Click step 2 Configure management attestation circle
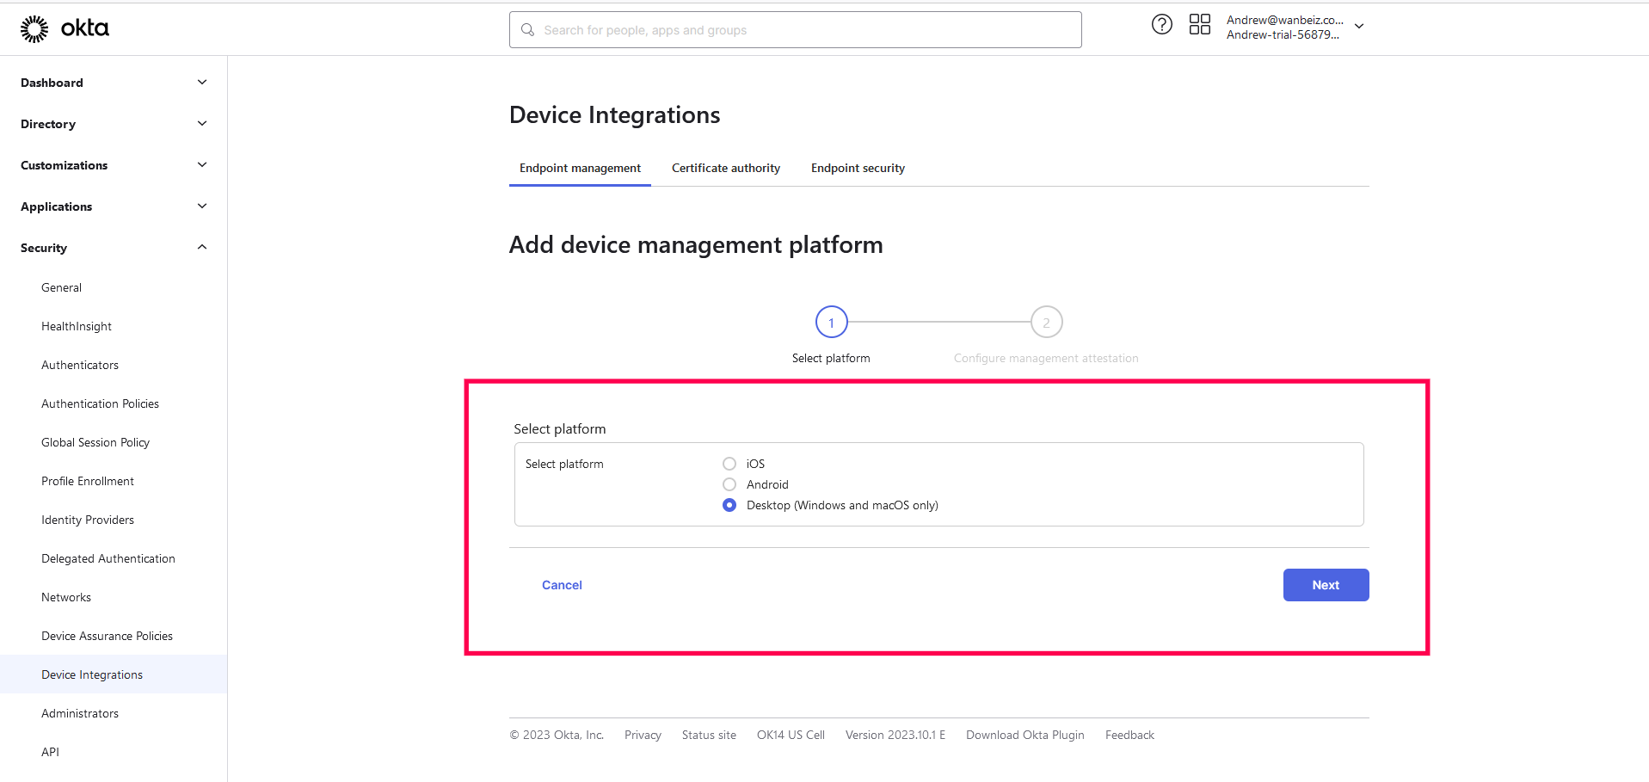This screenshot has width=1649, height=782. point(1046,322)
